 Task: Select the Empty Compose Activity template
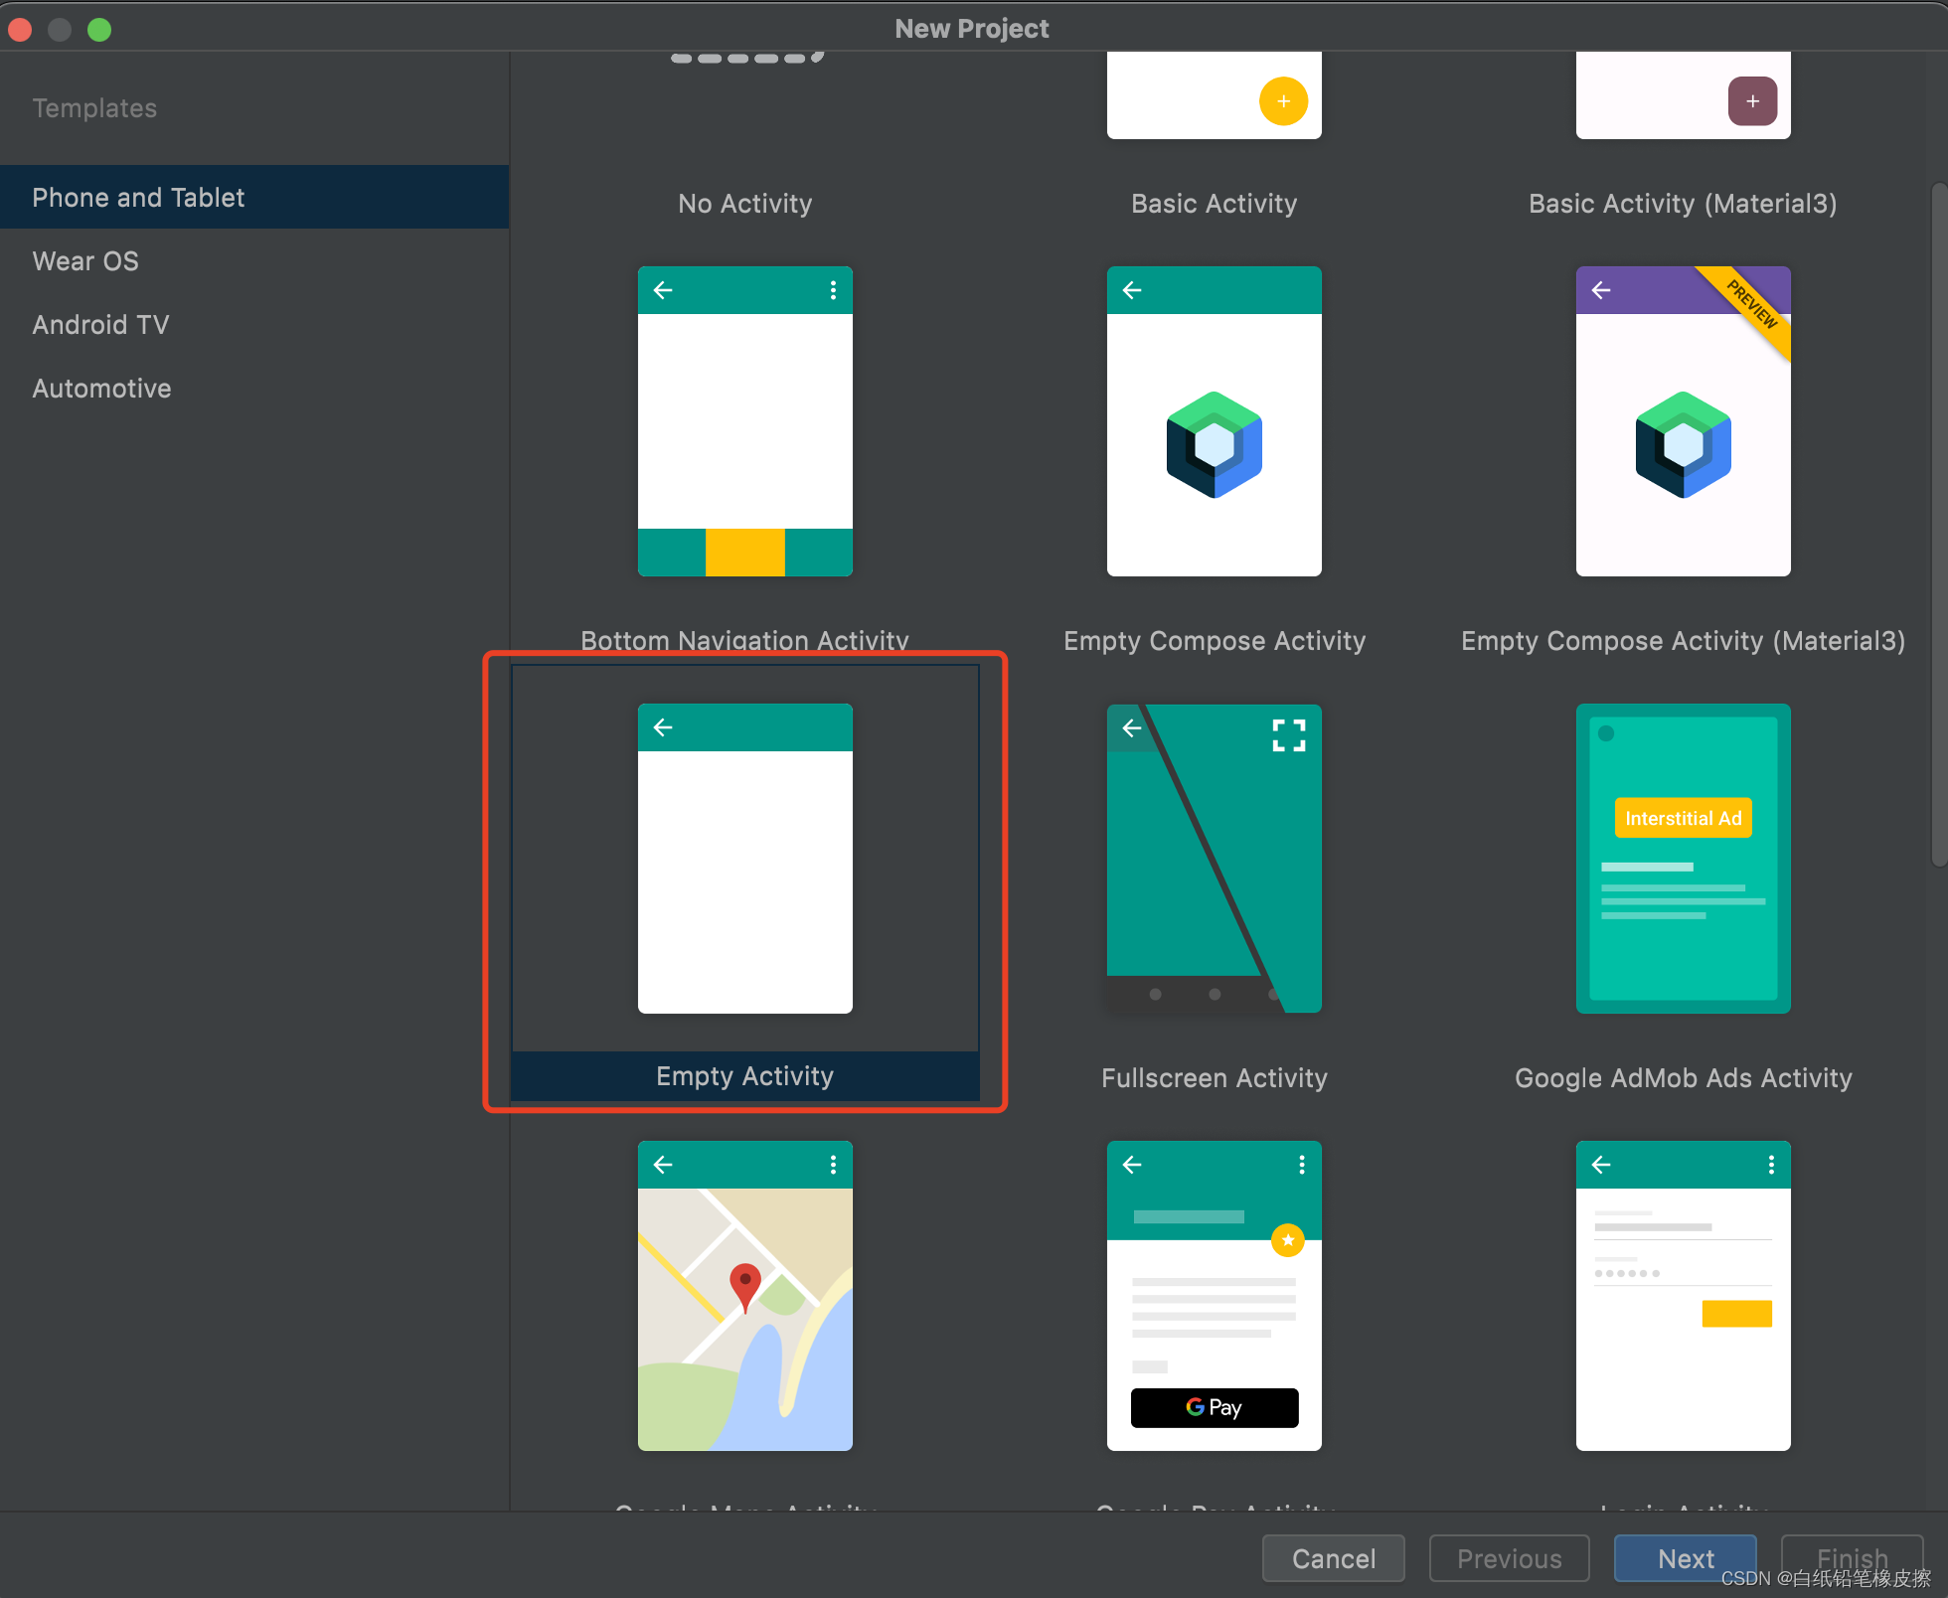(x=1214, y=421)
